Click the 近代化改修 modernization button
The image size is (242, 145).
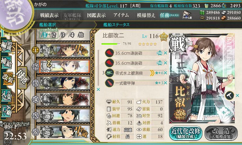click(x=186, y=133)
